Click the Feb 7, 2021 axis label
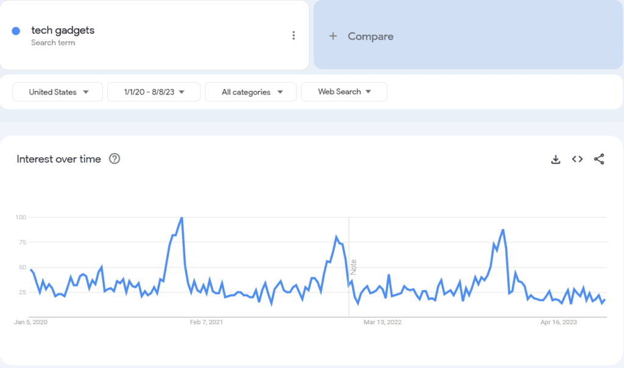The height and width of the screenshot is (368, 624). [x=206, y=322]
